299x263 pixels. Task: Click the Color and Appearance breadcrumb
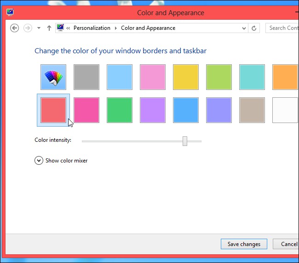148,28
